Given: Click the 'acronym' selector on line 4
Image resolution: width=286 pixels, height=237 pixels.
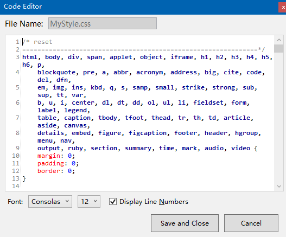Looking at the screenshot, I should point(150,72).
